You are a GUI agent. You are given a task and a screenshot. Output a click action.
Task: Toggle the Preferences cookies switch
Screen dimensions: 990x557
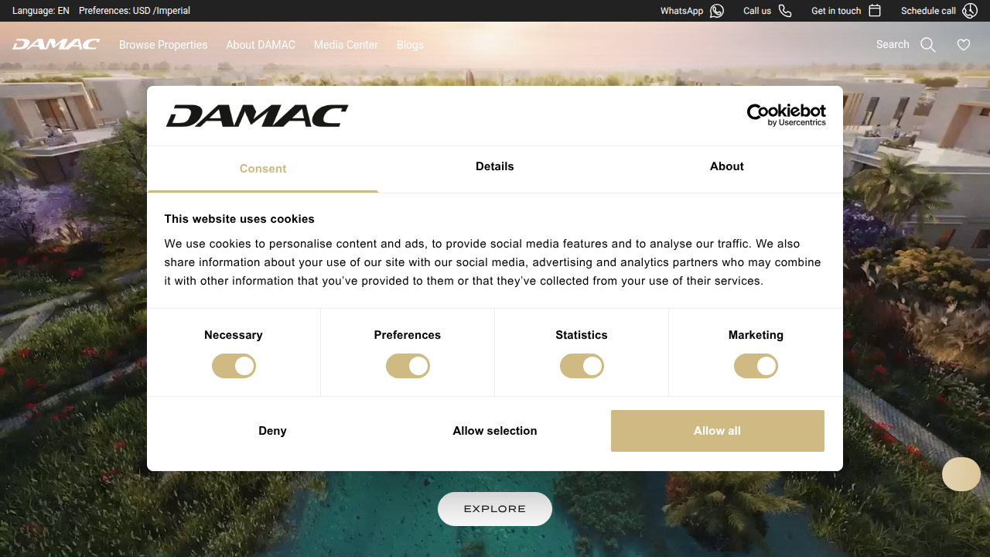(x=408, y=366)
